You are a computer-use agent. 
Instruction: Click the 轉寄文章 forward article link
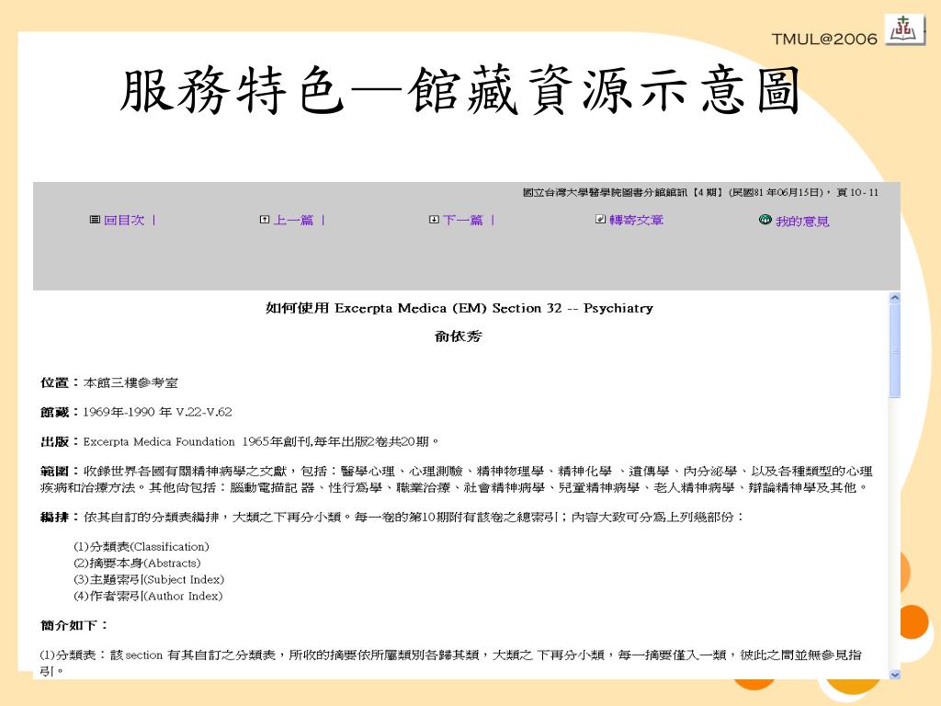[x=636, y=221]
